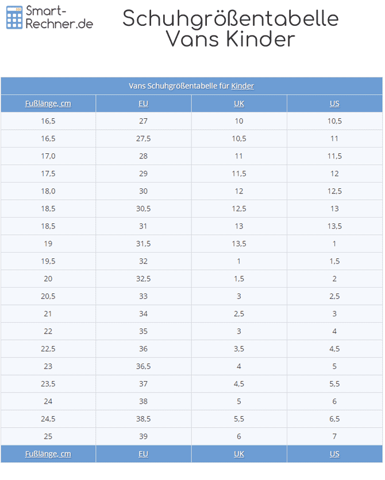Click the foot length 24,5 cell

pyautogui.click(x=48, y=419)
